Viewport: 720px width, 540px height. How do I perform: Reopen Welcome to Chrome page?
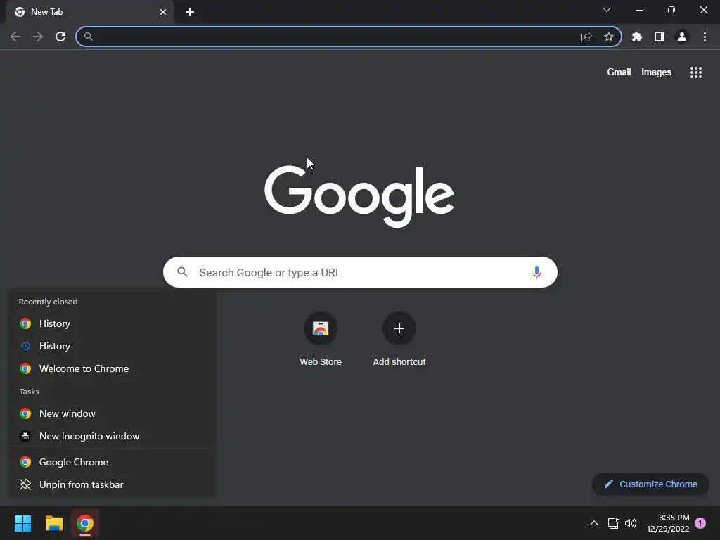pos(112,368)
